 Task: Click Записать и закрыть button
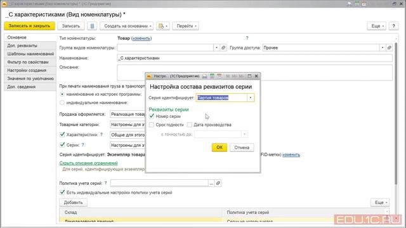[29, 26]
